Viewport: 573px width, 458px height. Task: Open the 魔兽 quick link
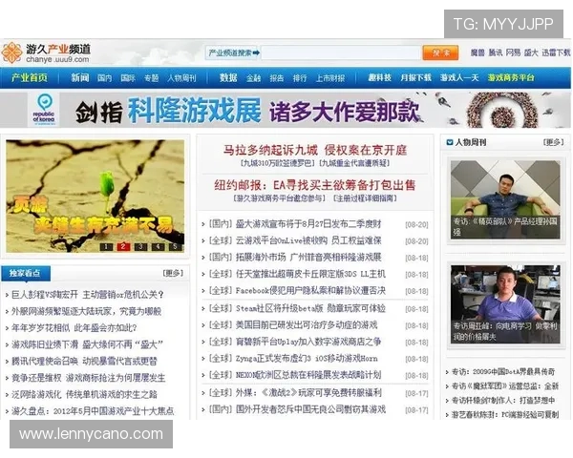coord(477,53)
